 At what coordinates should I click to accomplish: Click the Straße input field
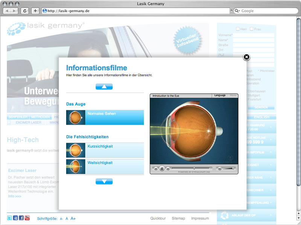[254, 45]
